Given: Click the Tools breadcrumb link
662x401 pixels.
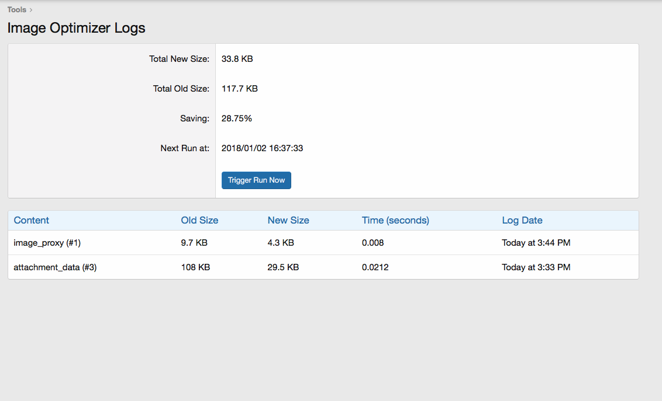Looking at the screenshot, I should tap(17, 9).
